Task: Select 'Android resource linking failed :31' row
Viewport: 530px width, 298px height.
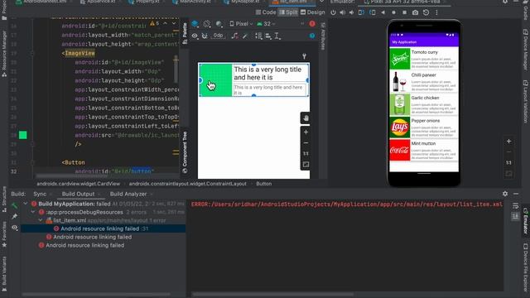Action: [103, 228]
